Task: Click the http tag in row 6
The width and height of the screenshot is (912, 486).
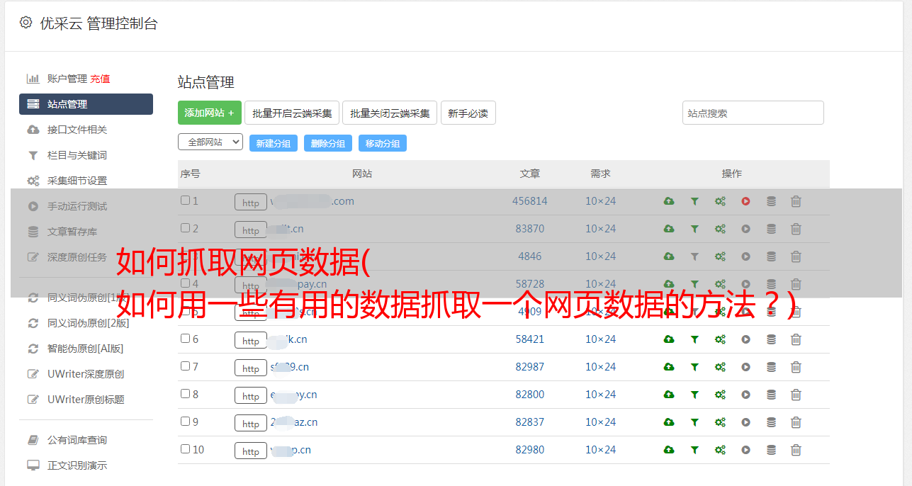Action: (x=251, y=340)
